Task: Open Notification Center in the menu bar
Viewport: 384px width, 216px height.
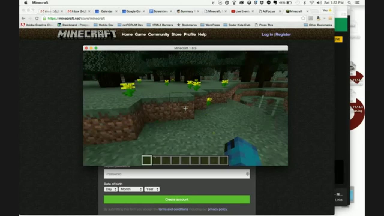Action: tap(357, 3)
